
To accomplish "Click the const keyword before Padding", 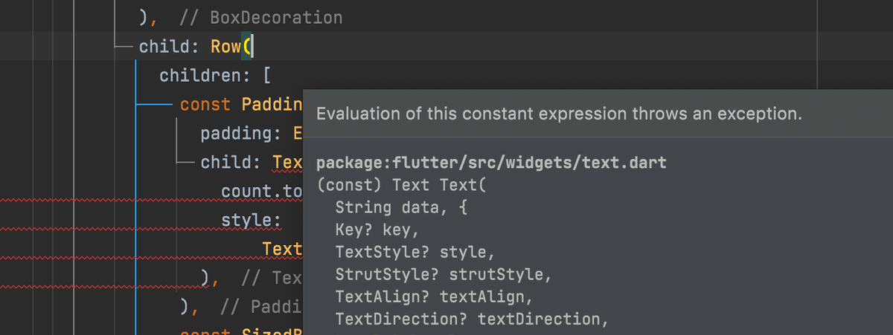I will (205, 105).
